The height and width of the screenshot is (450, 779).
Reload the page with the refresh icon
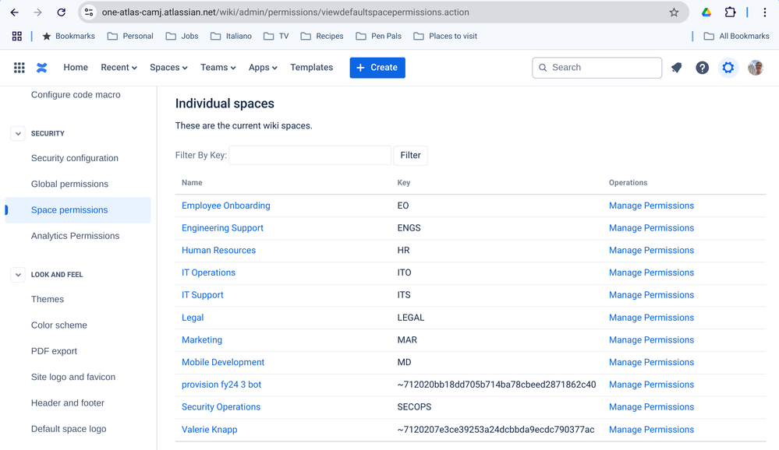pyautogui.click(x=61, y=12)
